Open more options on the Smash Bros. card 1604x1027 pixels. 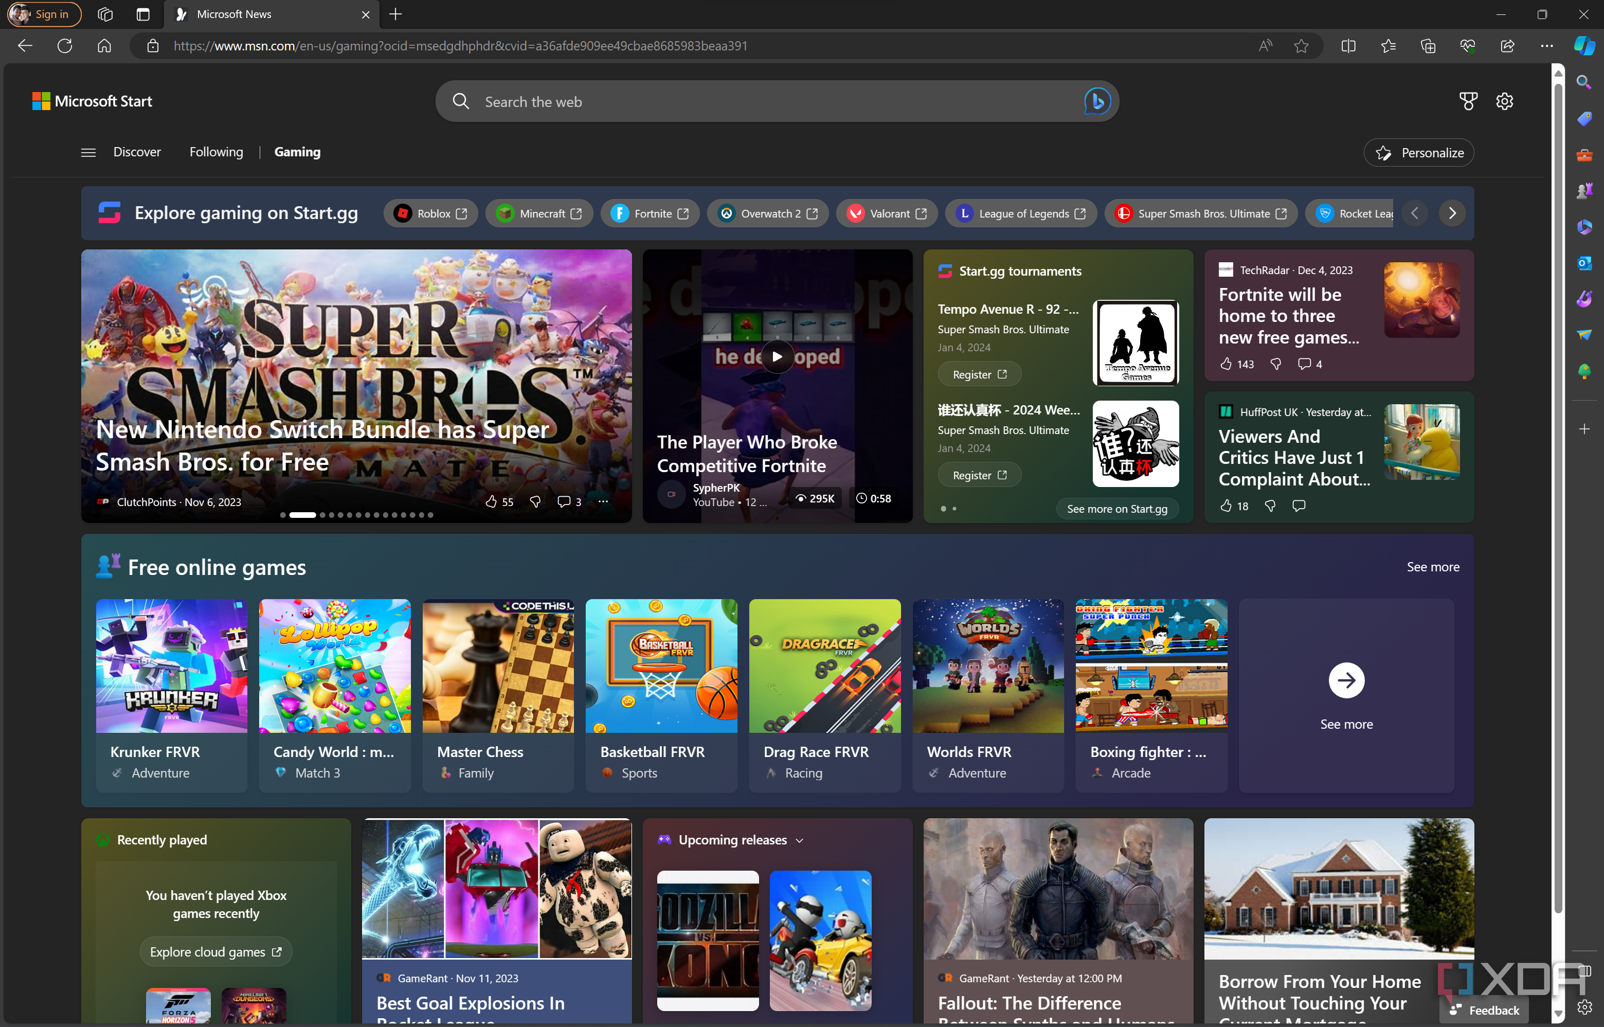click(603, 501)
